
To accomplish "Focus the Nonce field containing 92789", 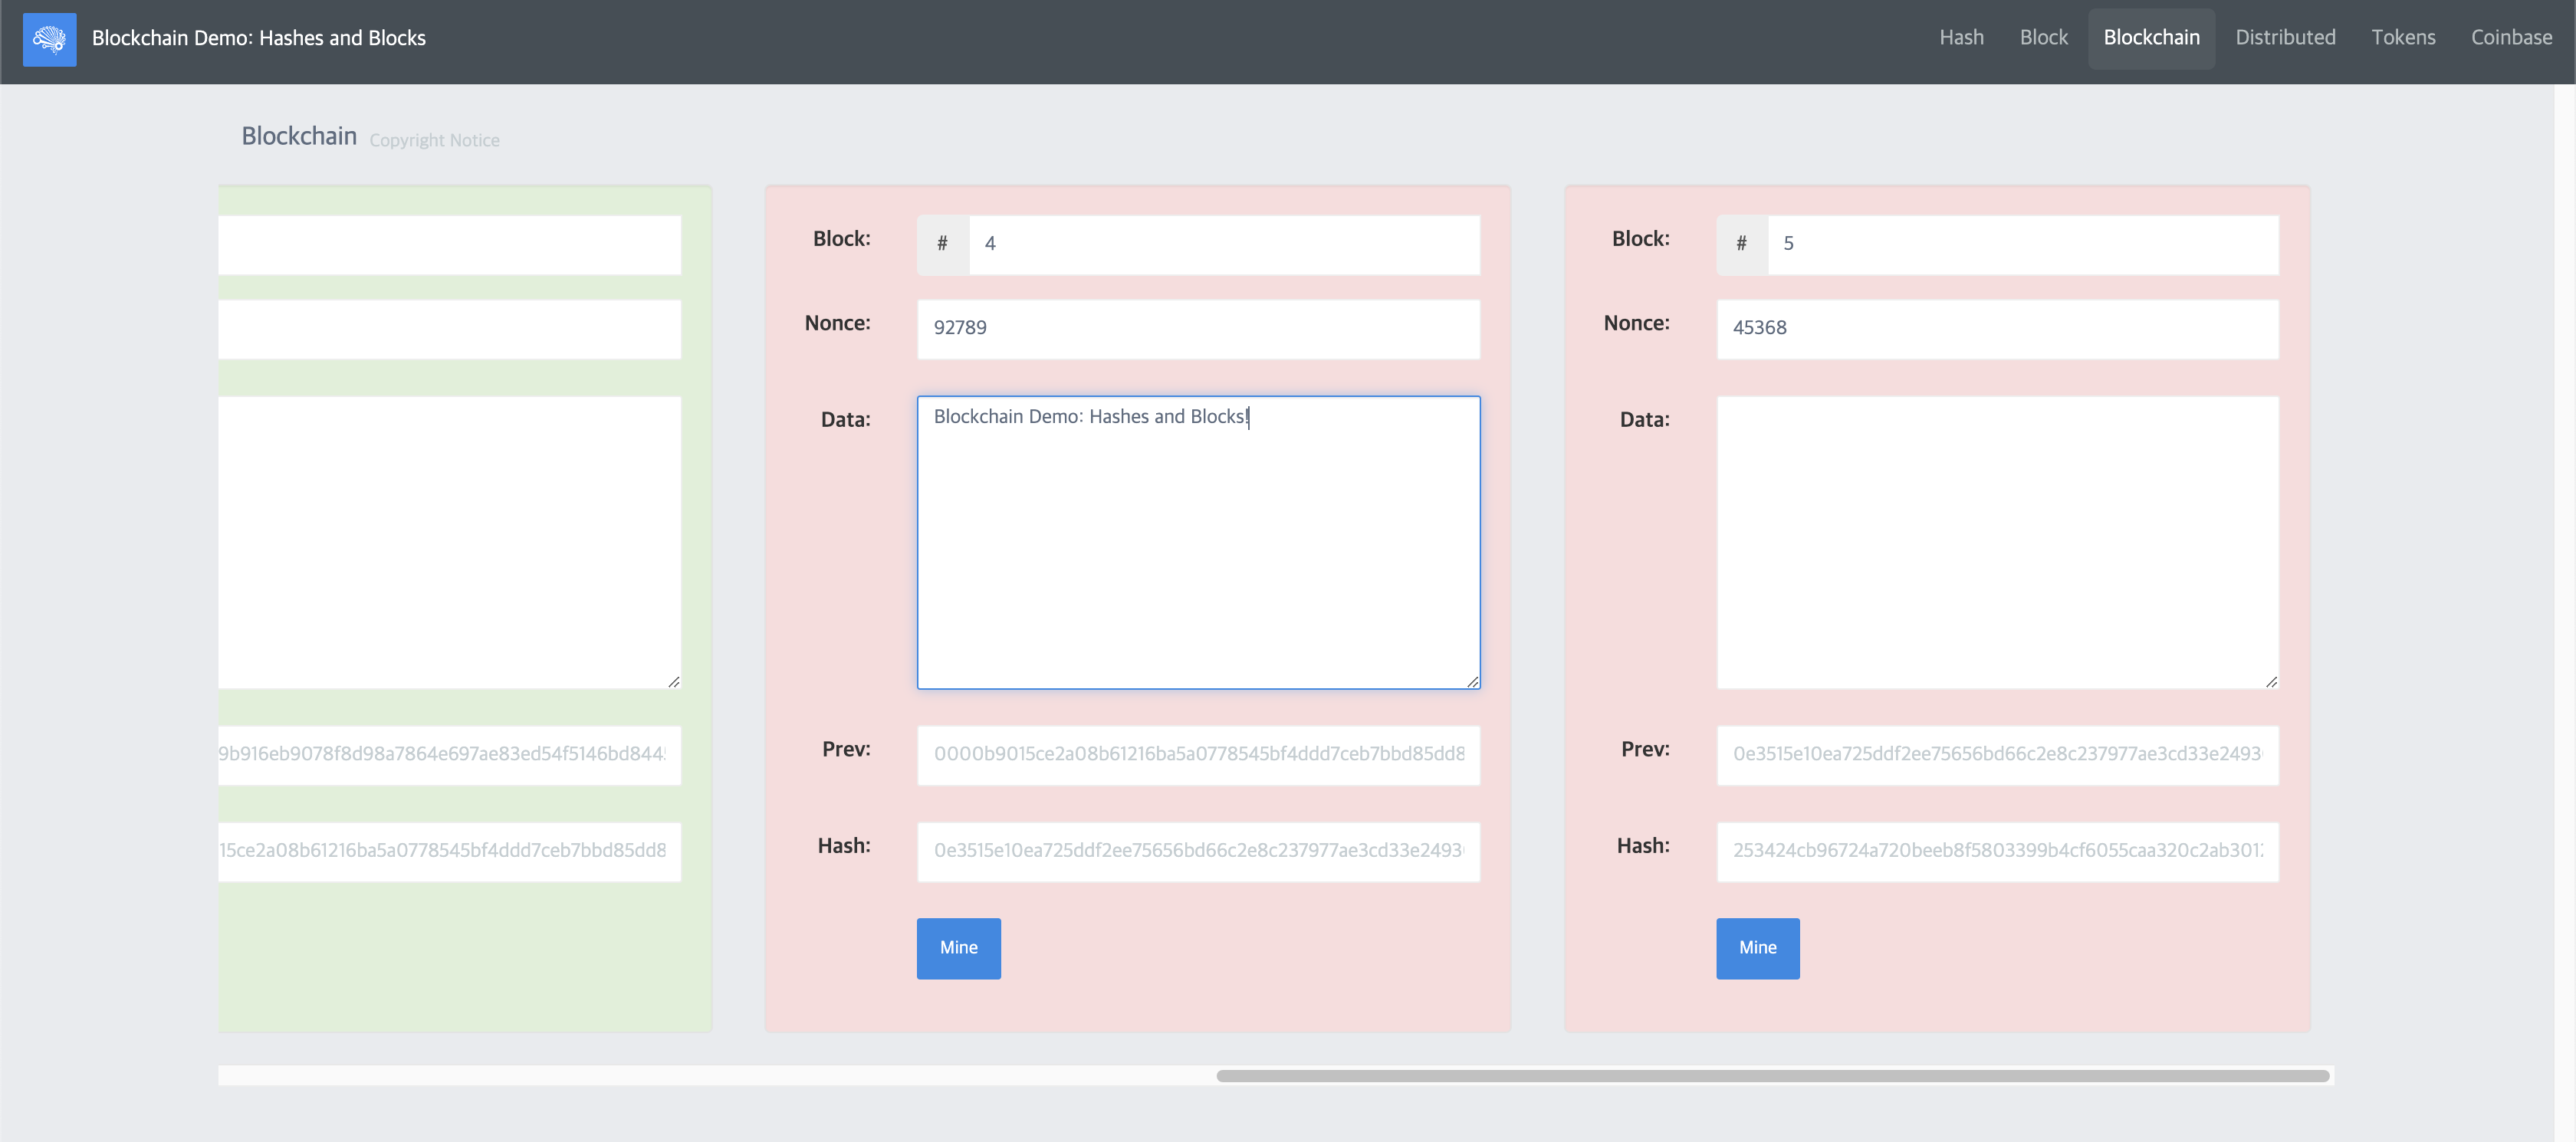I will (x=1197, y=329).
